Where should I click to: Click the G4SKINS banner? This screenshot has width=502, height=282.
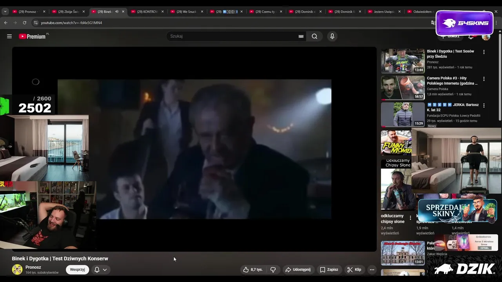coord(464,23)
